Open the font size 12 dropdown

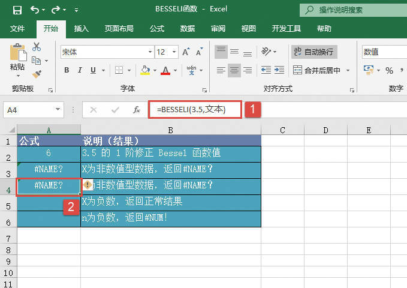[175, 52]
